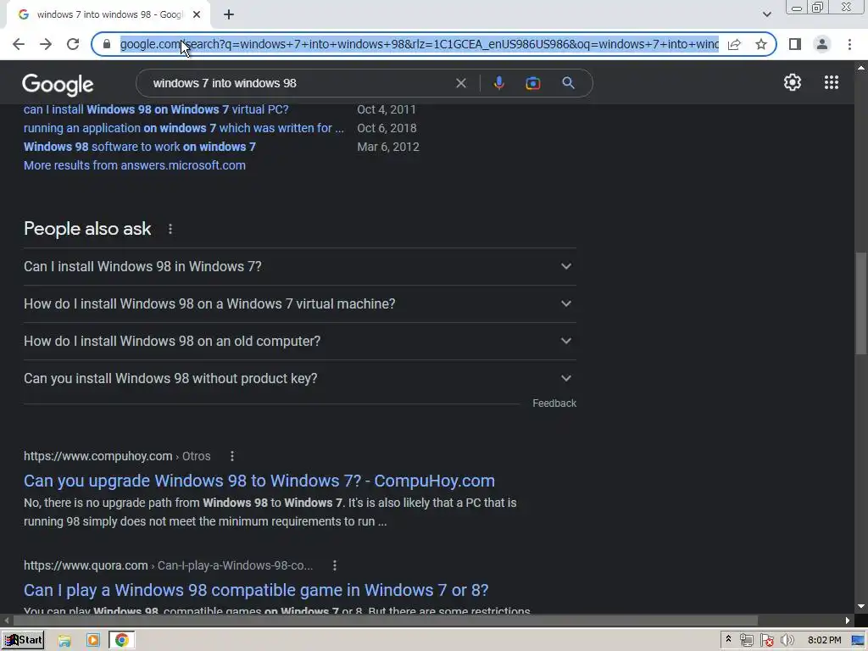Open 'can I install Windows 98 on Windows 7 virtual PC?' link
The width and height of the screenshot is (868, 651).
pyautogui.click(x=156, y=109)
